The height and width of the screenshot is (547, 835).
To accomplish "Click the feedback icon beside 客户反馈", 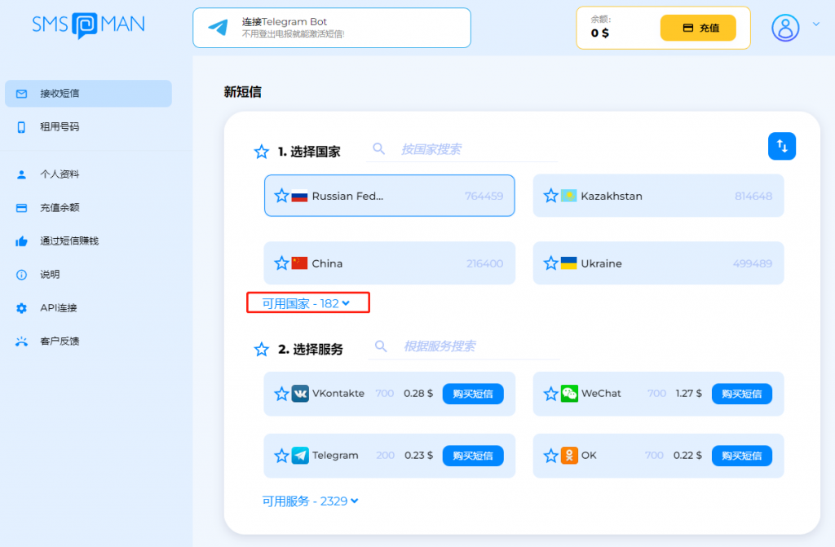I will pos(21,342).
